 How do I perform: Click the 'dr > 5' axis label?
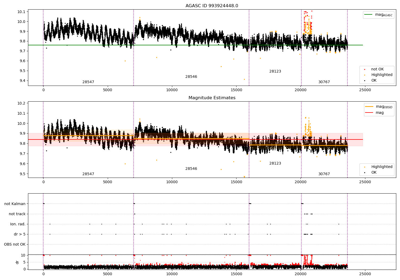tap(20, 234)
